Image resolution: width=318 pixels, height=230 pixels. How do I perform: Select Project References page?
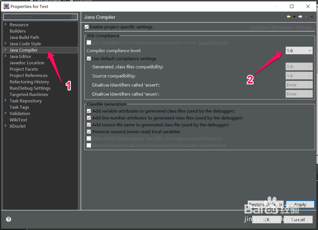click(29, 75)
